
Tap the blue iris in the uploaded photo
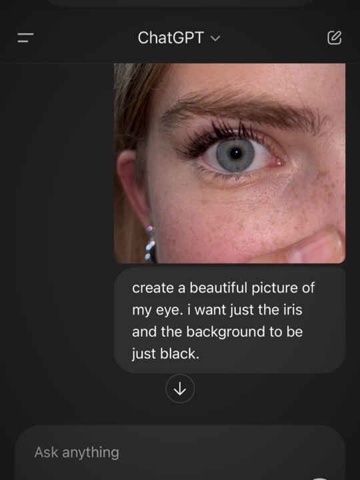[235, 155]
